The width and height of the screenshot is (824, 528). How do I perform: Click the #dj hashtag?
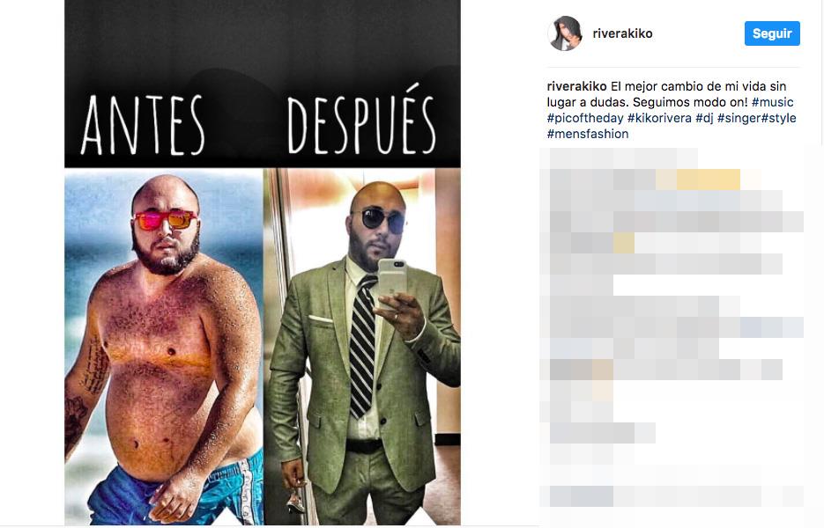coord(704,118)
